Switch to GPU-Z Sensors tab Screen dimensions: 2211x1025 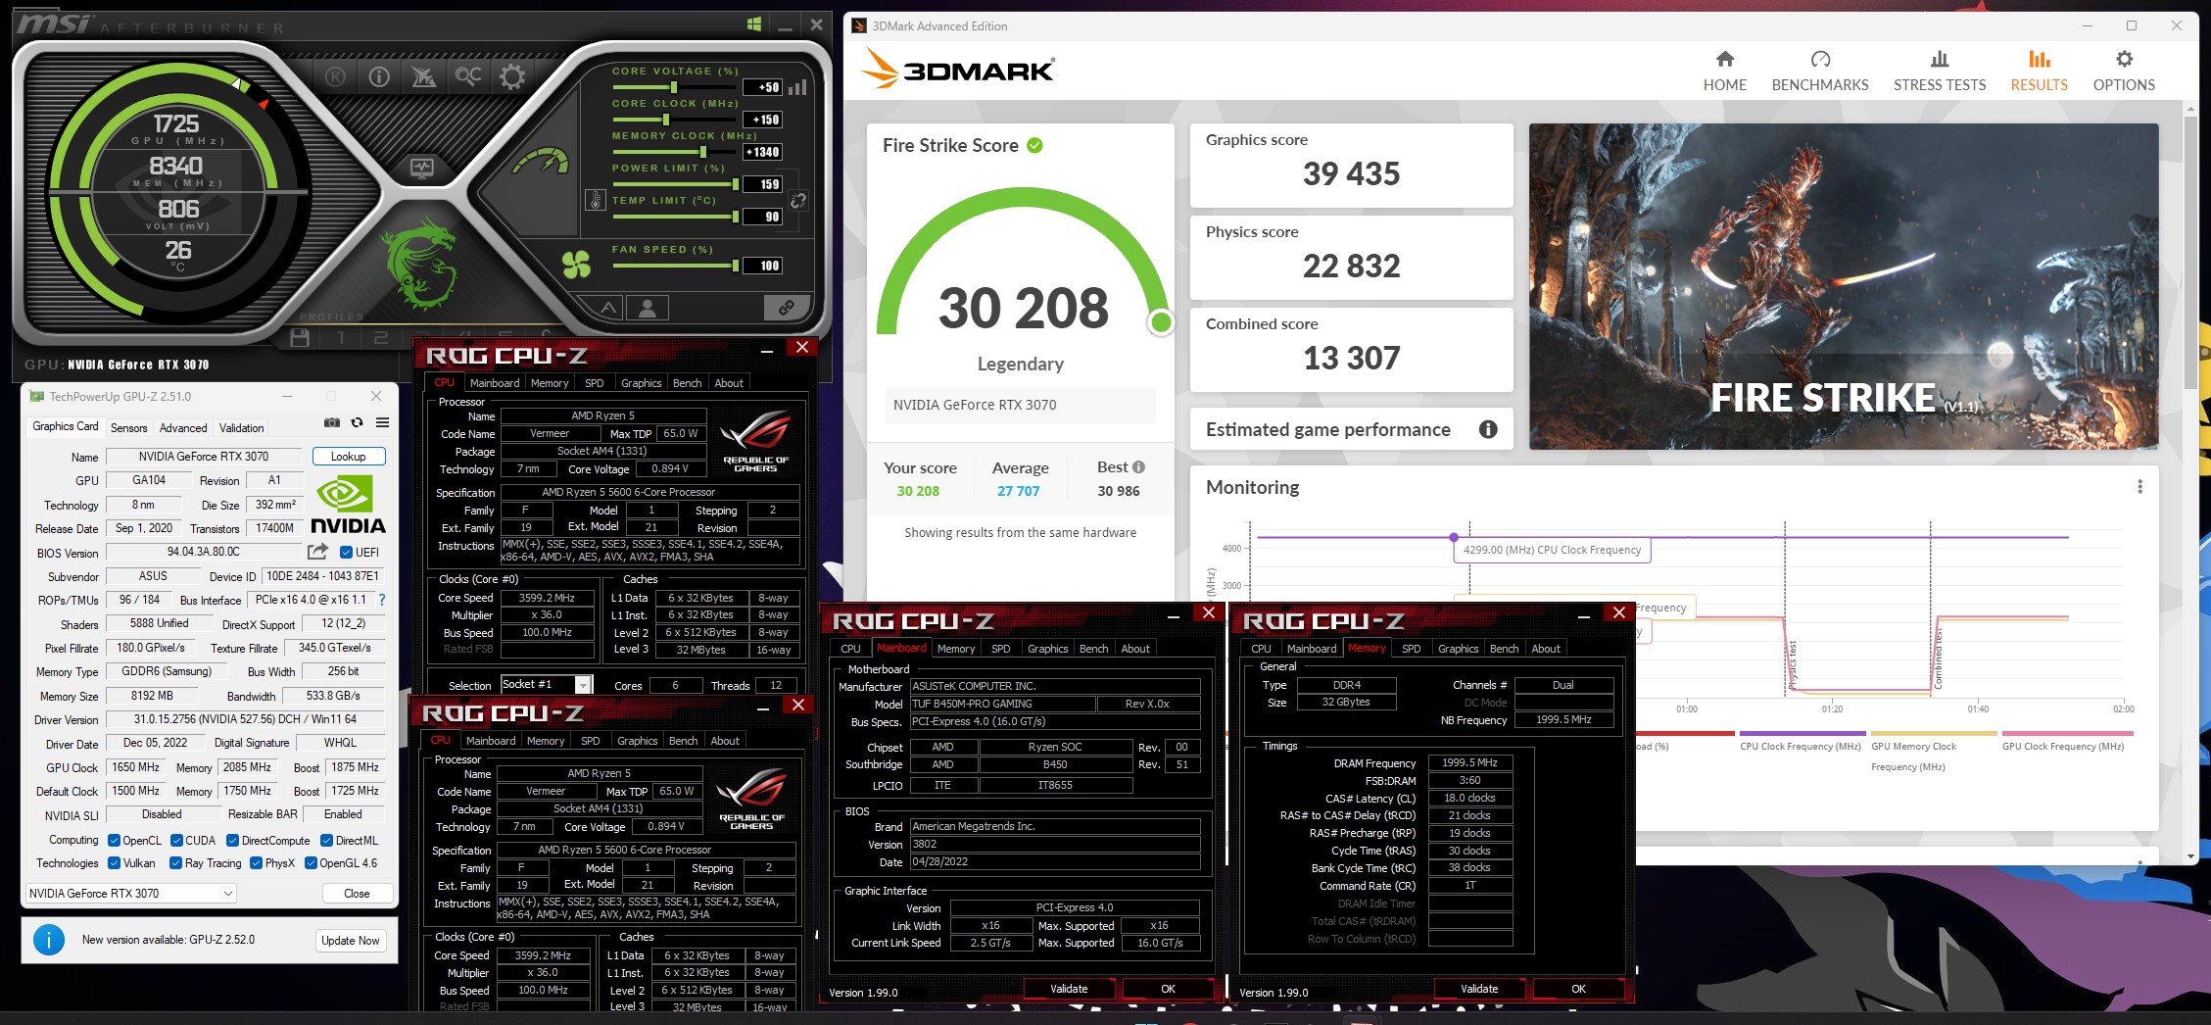click(128, 428)
